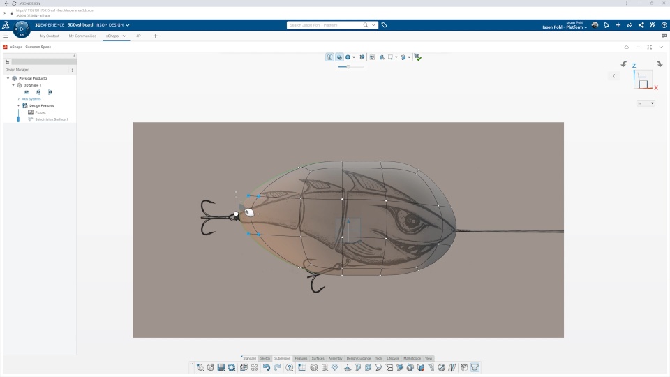Click the rotate view right arrow

coord(660,64)
